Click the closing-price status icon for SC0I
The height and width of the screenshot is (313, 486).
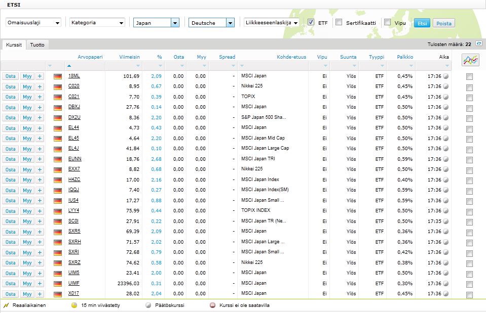coord(445,221)
